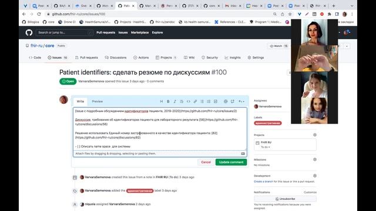Bookmark this page with star icon
Viewport: 376px width, 211px height.
point(290,14)
